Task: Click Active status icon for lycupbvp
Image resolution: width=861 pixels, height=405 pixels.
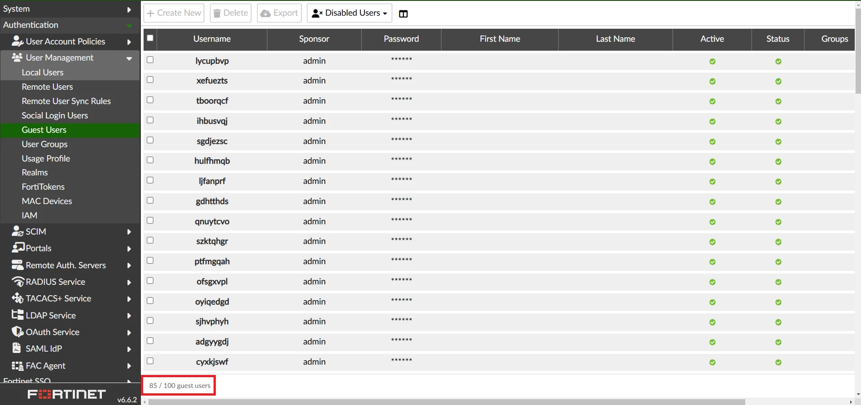Action: [712, 61]
